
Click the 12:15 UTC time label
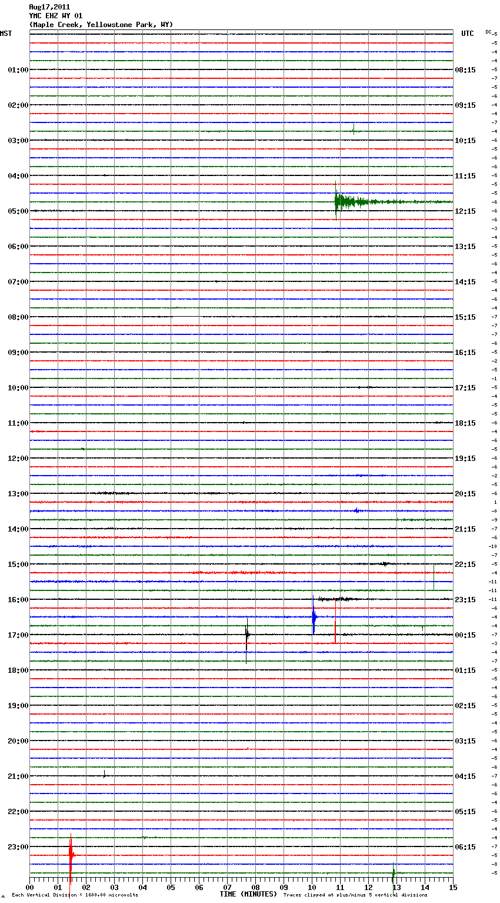[x=465, y=211]
